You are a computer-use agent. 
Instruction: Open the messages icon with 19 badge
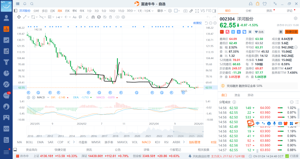[x=6, y=95]
